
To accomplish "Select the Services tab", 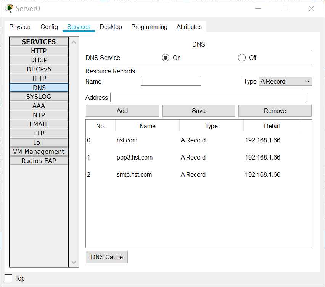I will click(79, 27).
